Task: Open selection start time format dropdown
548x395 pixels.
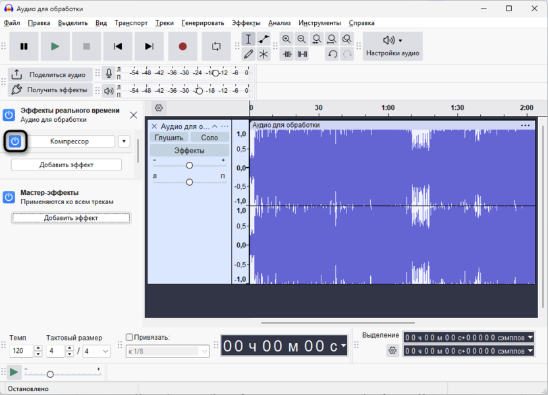Action: pyautogui.click(x=530, y=337)
